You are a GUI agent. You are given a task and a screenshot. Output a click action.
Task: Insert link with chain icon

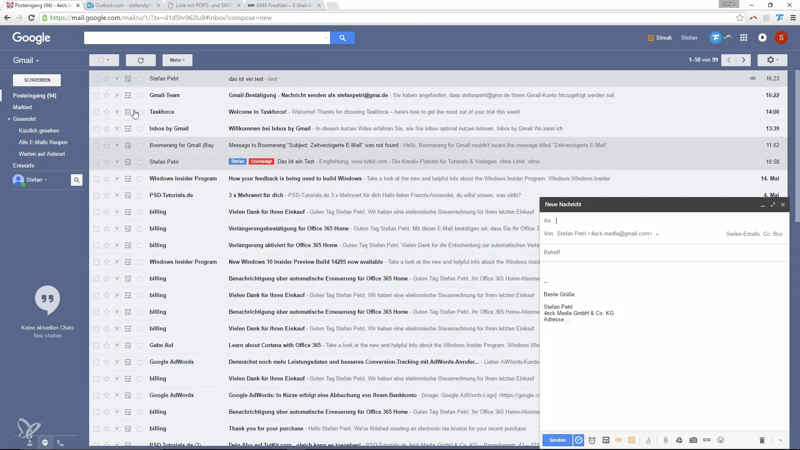(x=707, y=440)
